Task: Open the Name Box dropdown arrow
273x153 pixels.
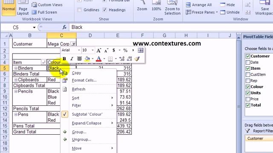Action: click(x=34, y=27)
